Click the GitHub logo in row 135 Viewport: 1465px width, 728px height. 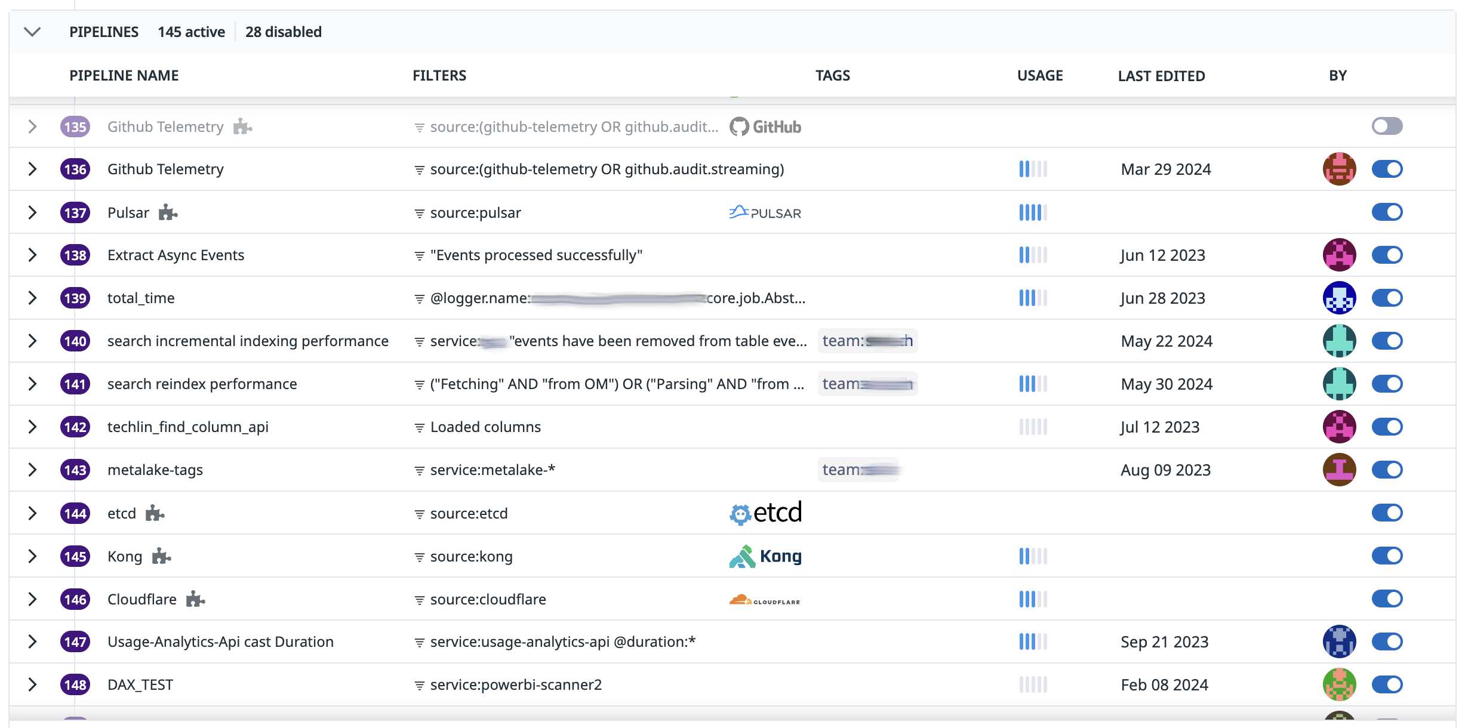coord(765,127)
